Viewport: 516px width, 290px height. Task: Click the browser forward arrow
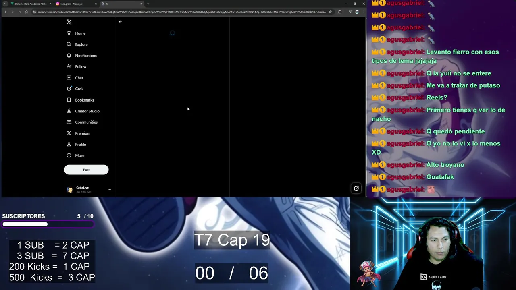[x=12, y=12]
